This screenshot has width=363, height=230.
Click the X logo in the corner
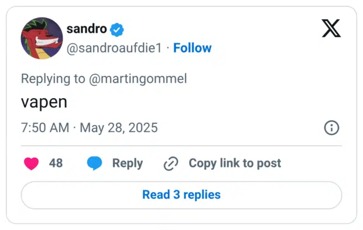coord(331,28)
